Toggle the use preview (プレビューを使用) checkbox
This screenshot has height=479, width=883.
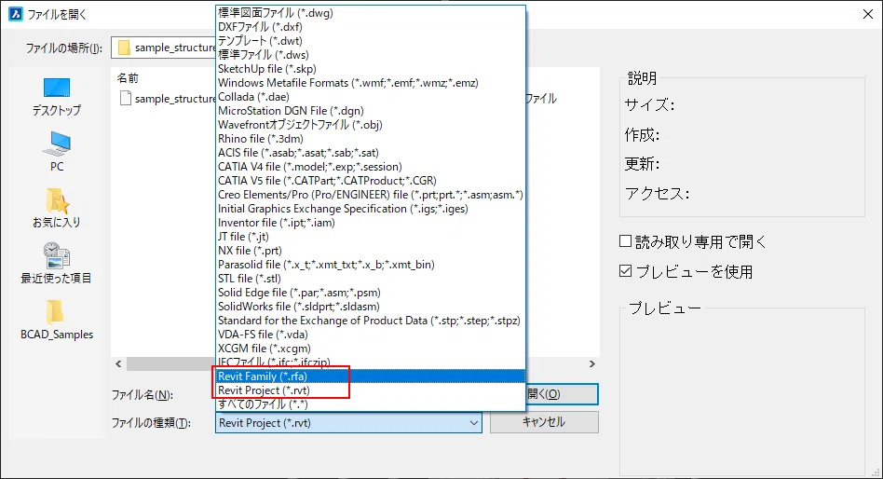pos(625,271)
